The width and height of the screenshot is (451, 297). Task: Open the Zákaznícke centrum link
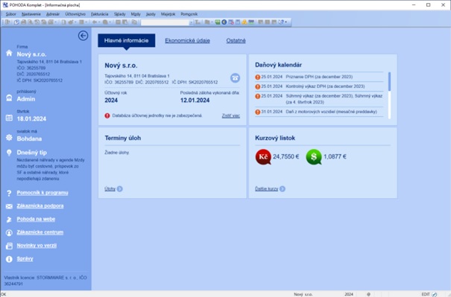[40, 232]
